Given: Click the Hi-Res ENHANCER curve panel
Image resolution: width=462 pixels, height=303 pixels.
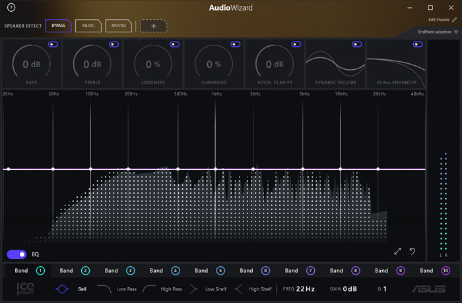Looking at the screenshot, I should 396,64.
